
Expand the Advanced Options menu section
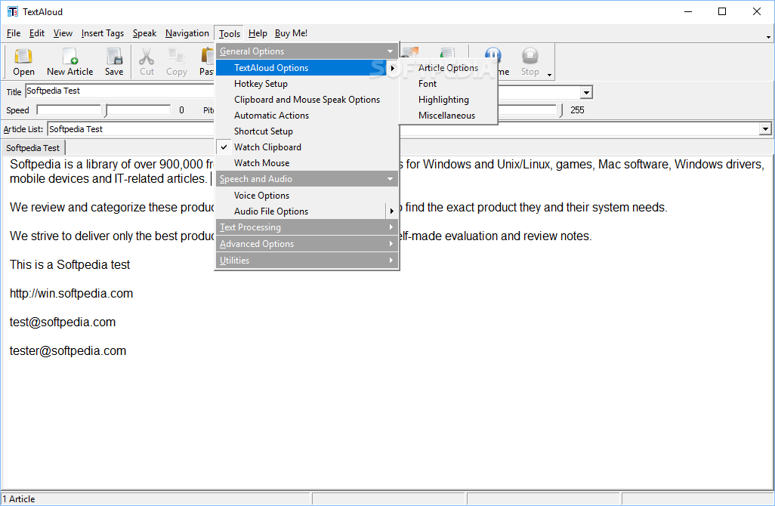tap(307, 244)
